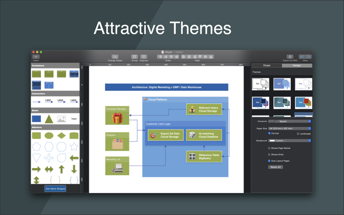Select the diagram title banner on canvas
344x215 pixels.
click(167, 87)
